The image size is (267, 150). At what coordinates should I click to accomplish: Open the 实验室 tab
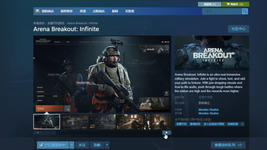pyautogui.click(x=130, y=11)
